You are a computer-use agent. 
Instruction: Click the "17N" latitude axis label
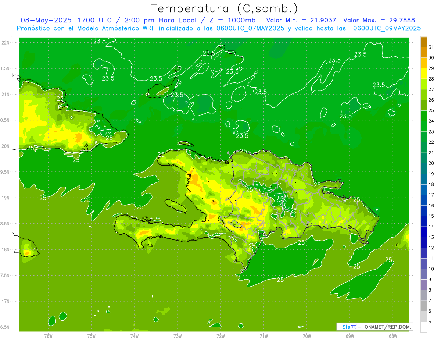6,301
